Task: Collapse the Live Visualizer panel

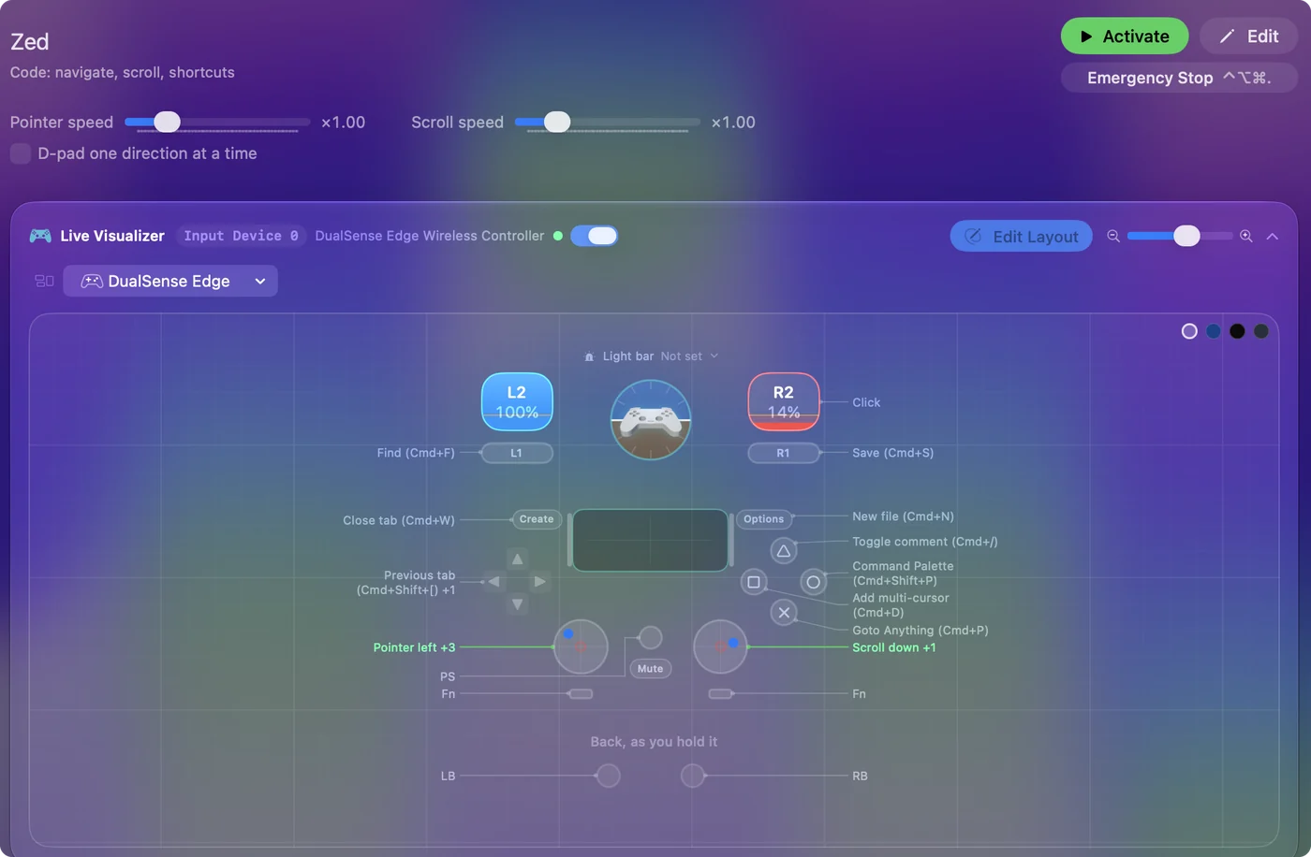Action: coord(1273,237)
